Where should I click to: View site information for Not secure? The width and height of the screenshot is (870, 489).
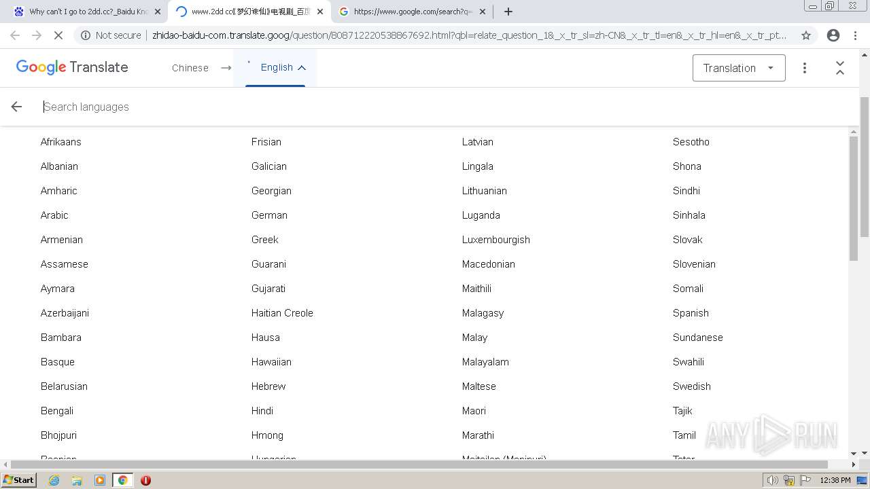tap(111, 35)
